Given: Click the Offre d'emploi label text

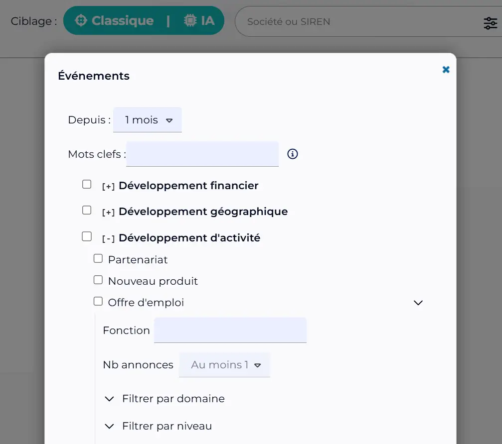Looking at the screenshot, I should [x=146, y=303].
